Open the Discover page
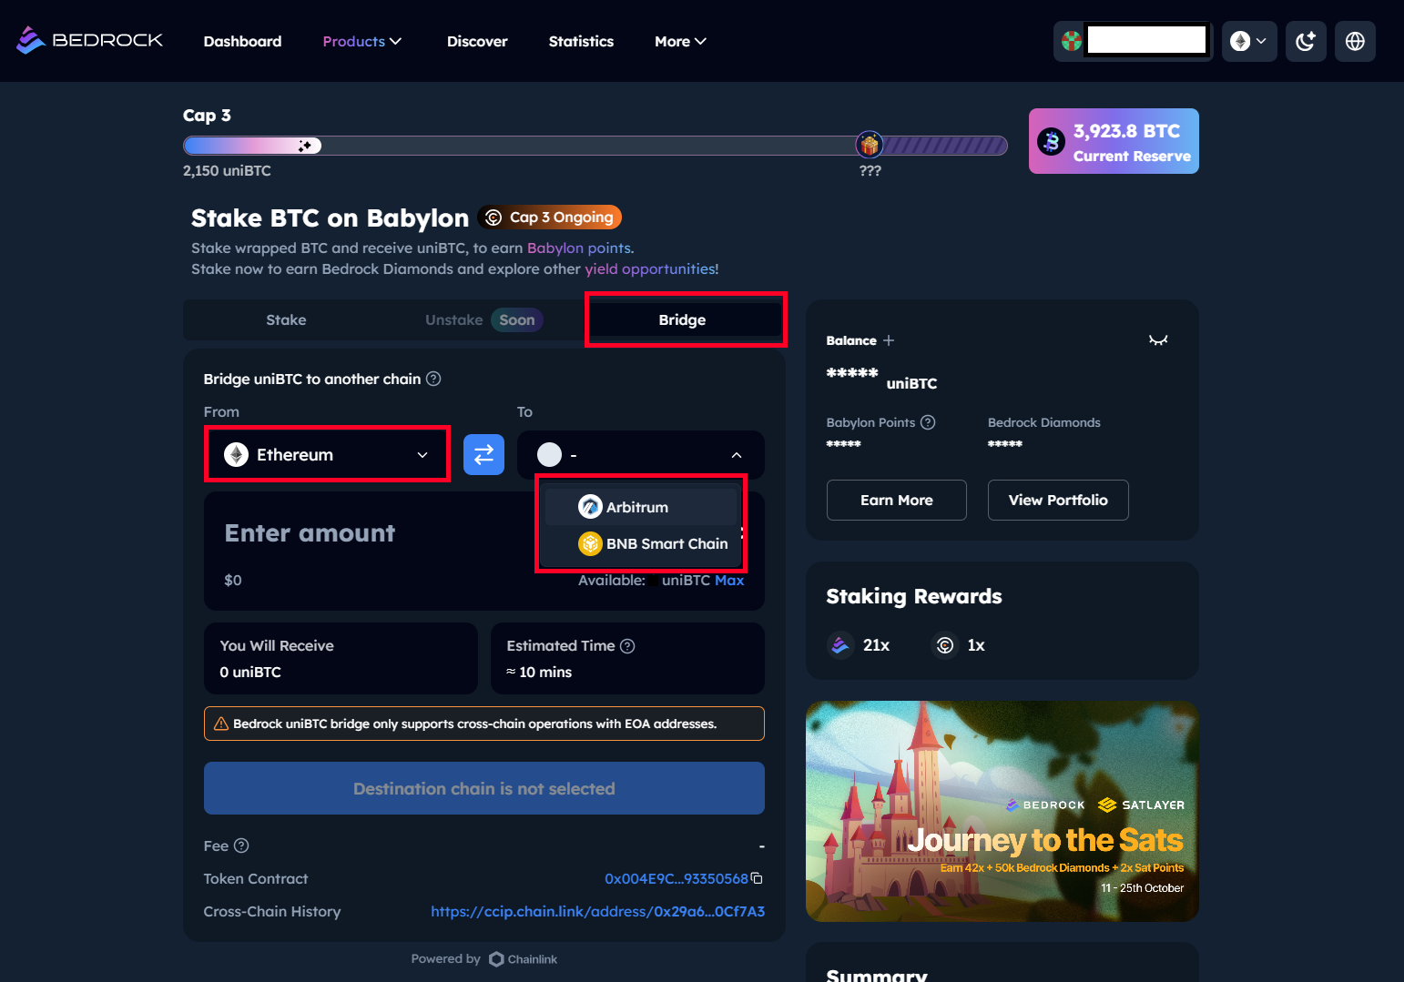The height and width of the screenshot is (982, 1404). 477,41
